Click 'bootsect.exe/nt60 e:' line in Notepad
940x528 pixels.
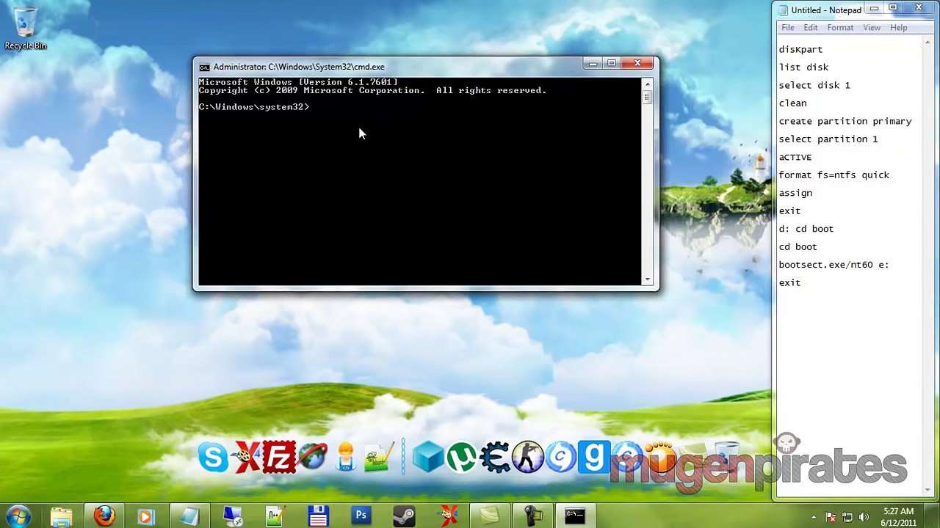pyautogui.click(x=834, y=265)
